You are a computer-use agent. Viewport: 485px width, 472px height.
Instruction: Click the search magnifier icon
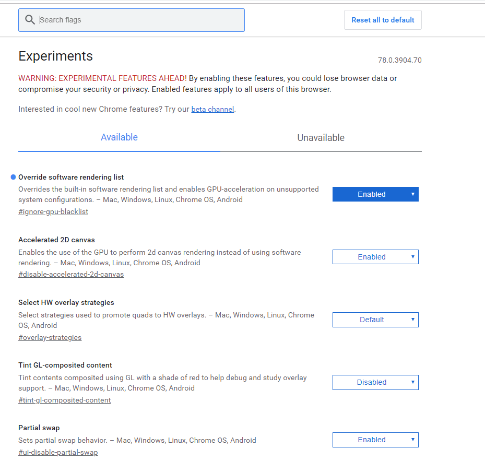30,20
